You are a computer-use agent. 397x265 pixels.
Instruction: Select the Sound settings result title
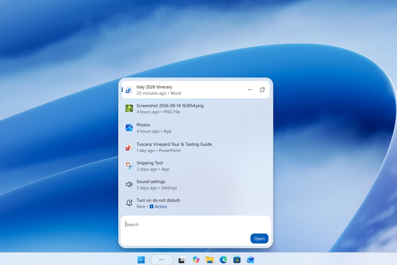click(151, 182)
